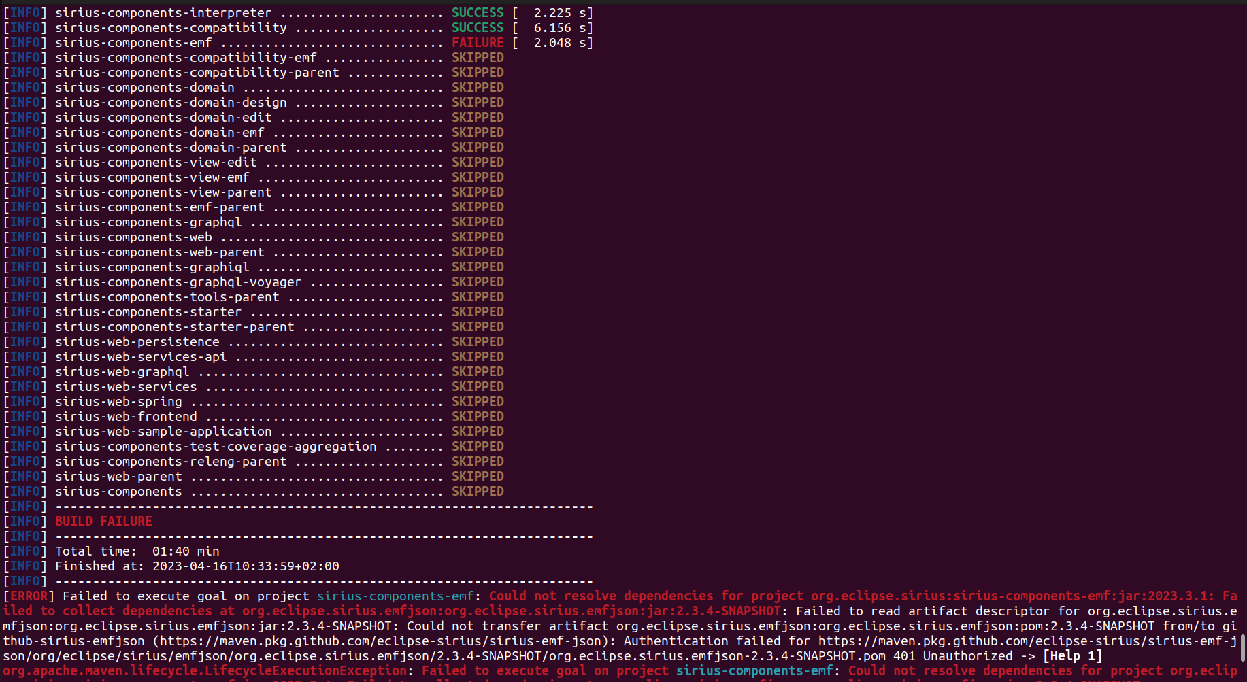
Task: Click 'sirius-components-domain-edit' row
Action: tap(253, 118)
